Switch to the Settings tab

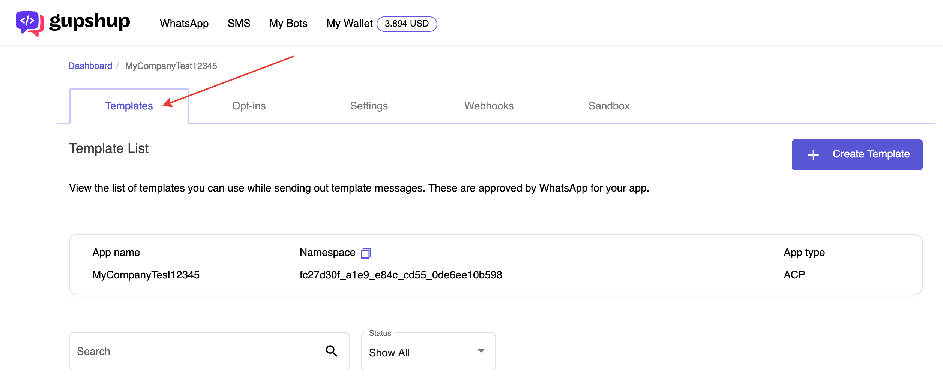[369, 106]
